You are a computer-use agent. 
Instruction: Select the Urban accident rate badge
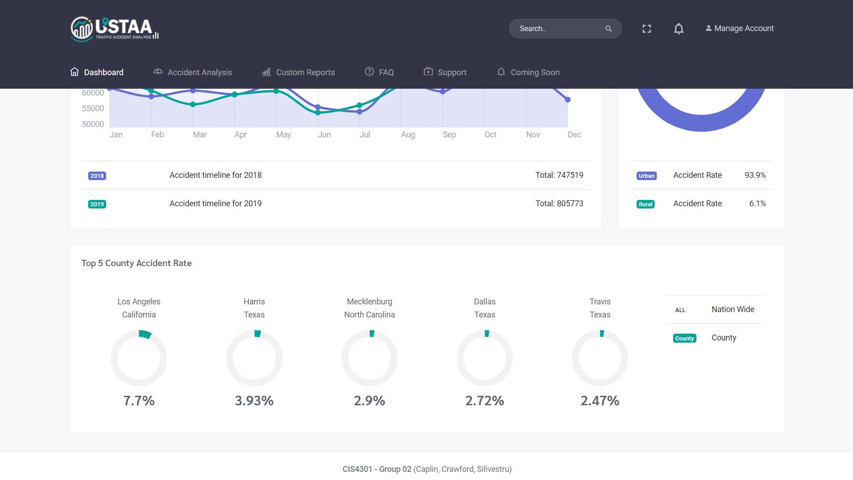pyautogui.click(x=646, y=176)
